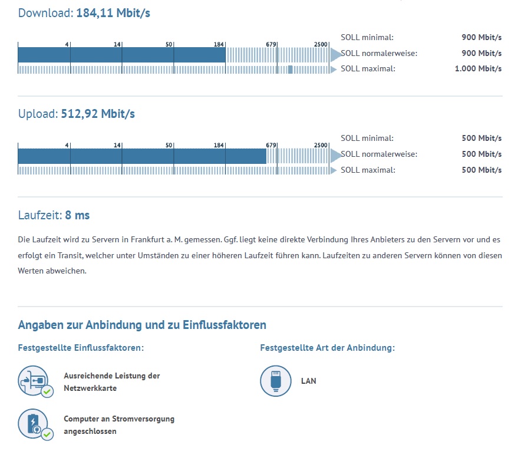Click the LAN cable connection icon
Screen dimensions: 518x451
276,381
